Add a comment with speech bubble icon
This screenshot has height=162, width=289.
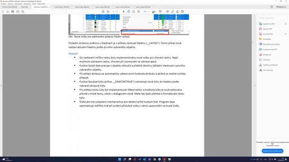pyautogui.click(x=168, y=12)
